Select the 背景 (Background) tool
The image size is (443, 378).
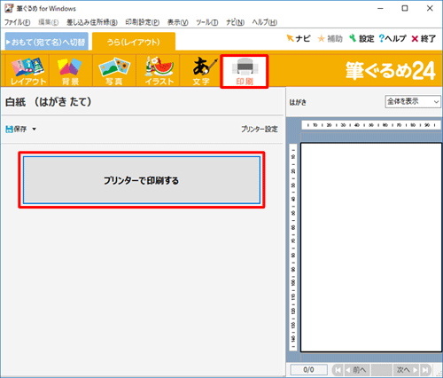point(70,71)
